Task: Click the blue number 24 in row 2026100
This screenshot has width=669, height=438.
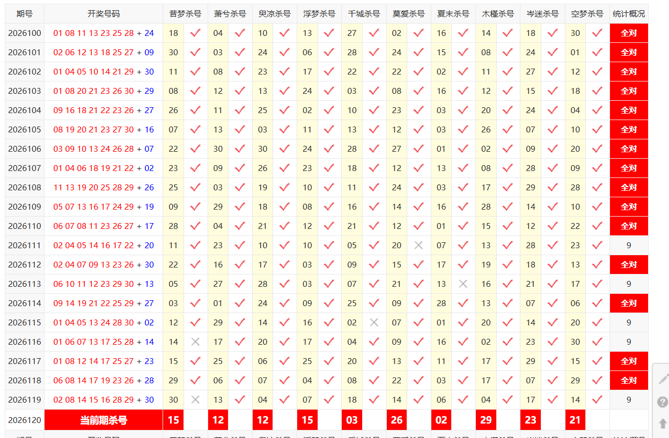Action: (149, 33)
